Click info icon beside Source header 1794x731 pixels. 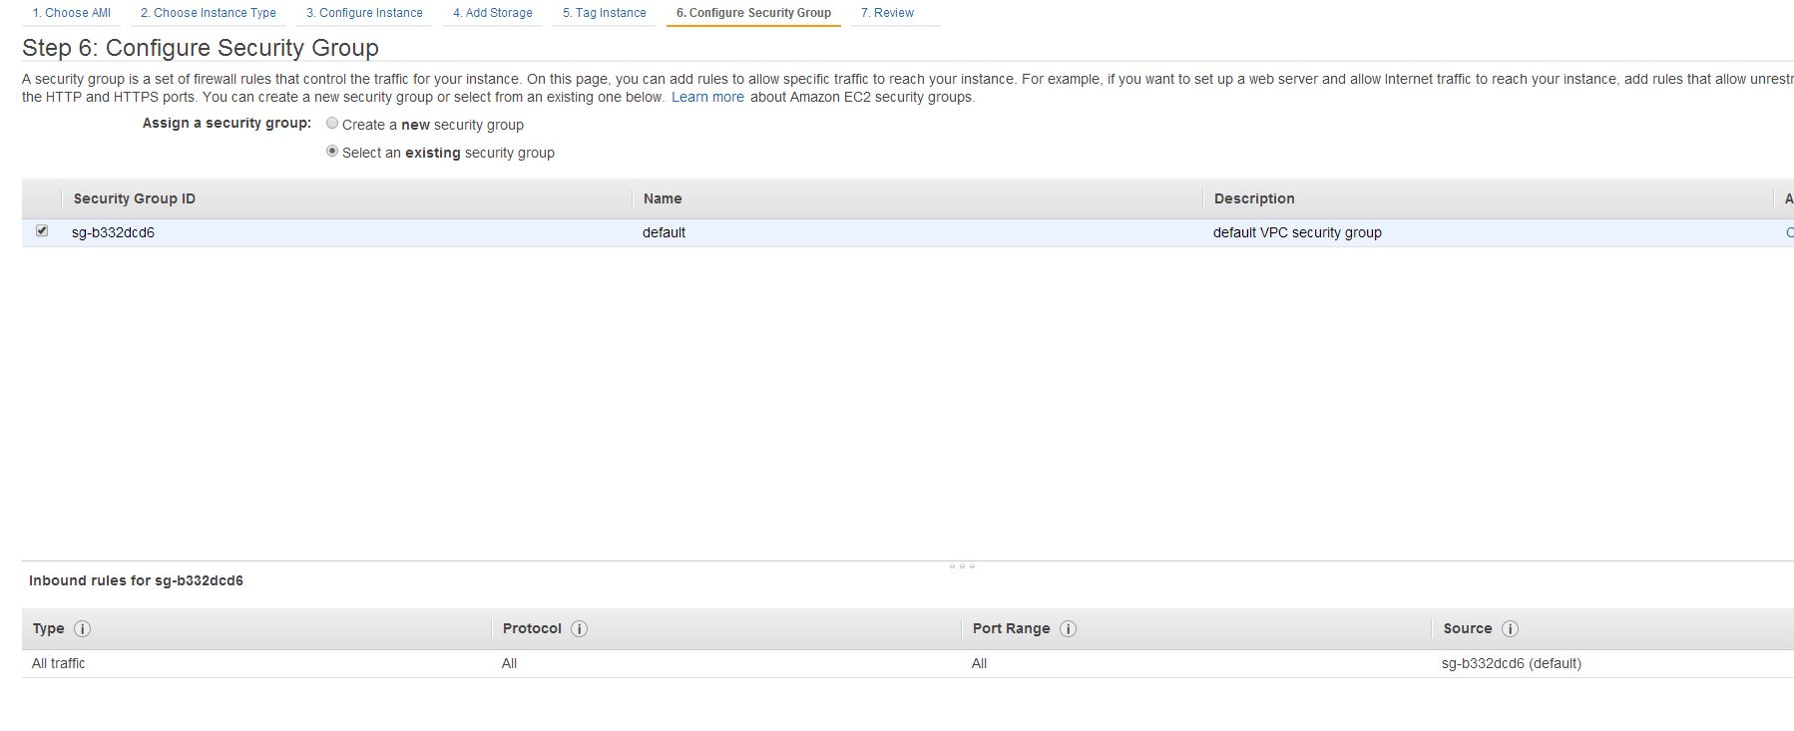click(x=1510, y=629)
